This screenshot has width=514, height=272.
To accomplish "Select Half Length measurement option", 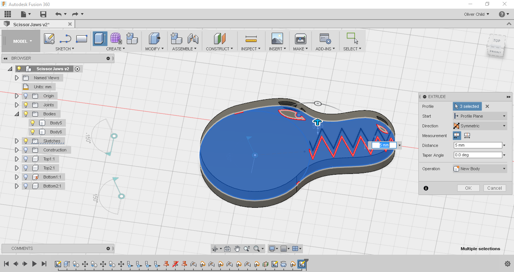I will tap(457, 136).
